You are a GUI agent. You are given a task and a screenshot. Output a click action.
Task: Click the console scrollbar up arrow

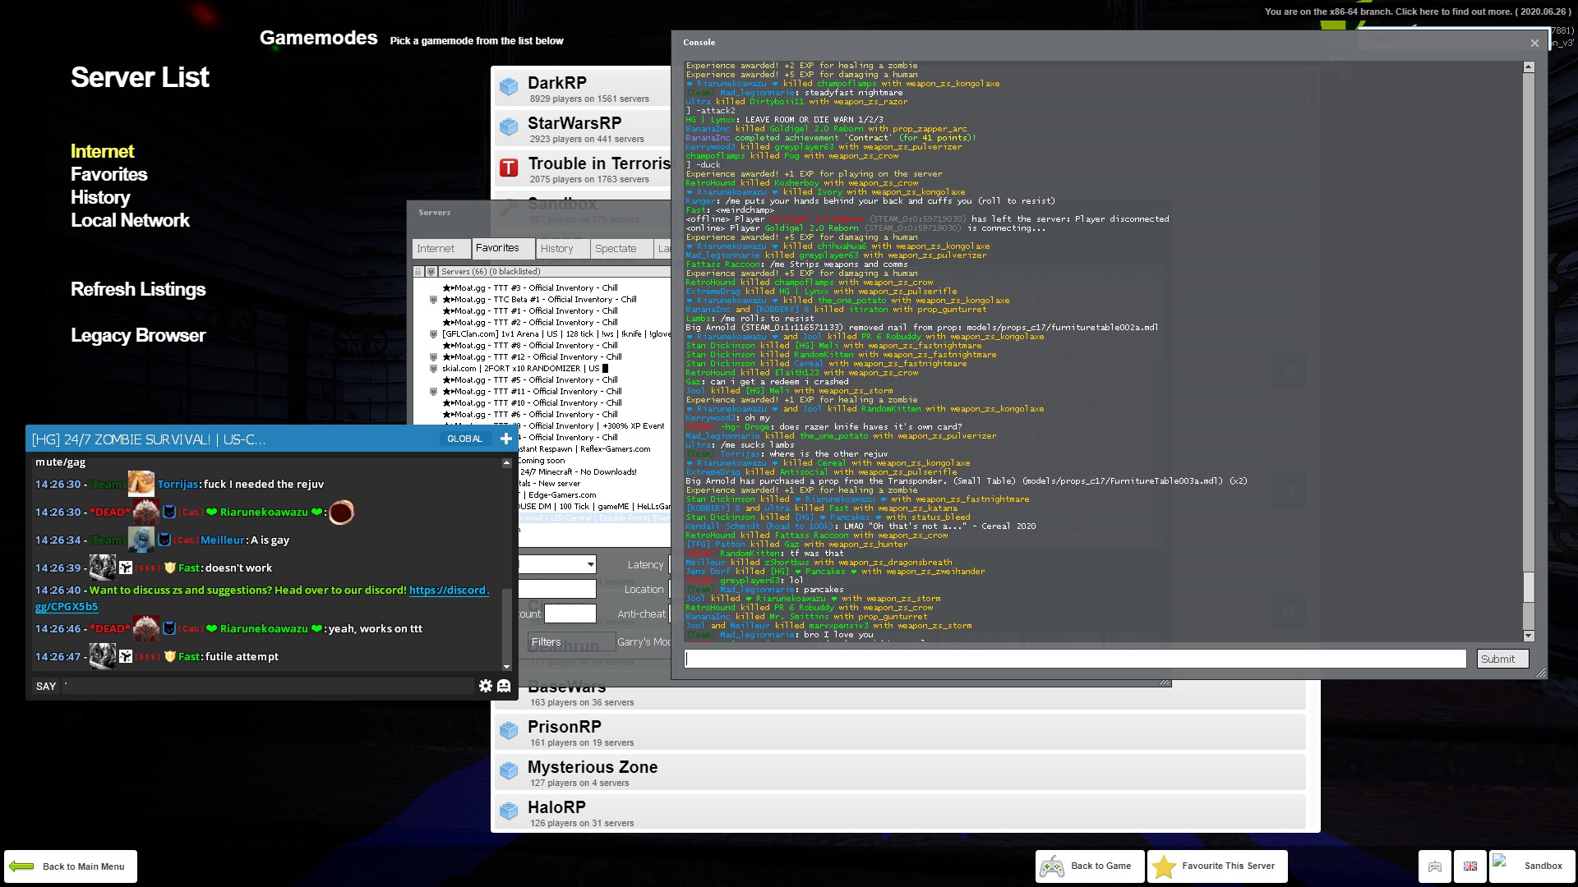point(1529,67)
